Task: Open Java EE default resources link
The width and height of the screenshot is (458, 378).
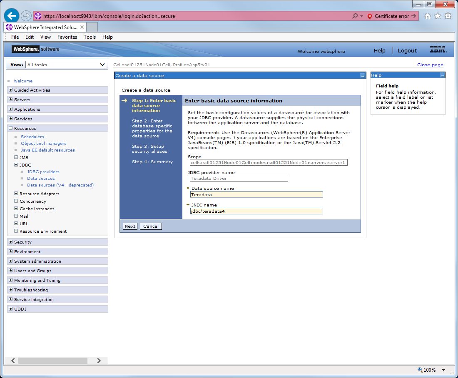Action: [47, 150]
